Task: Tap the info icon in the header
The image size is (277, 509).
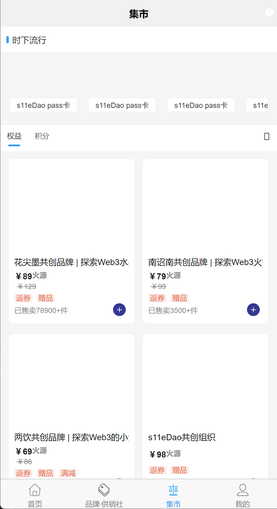Action: pos(269,12)
